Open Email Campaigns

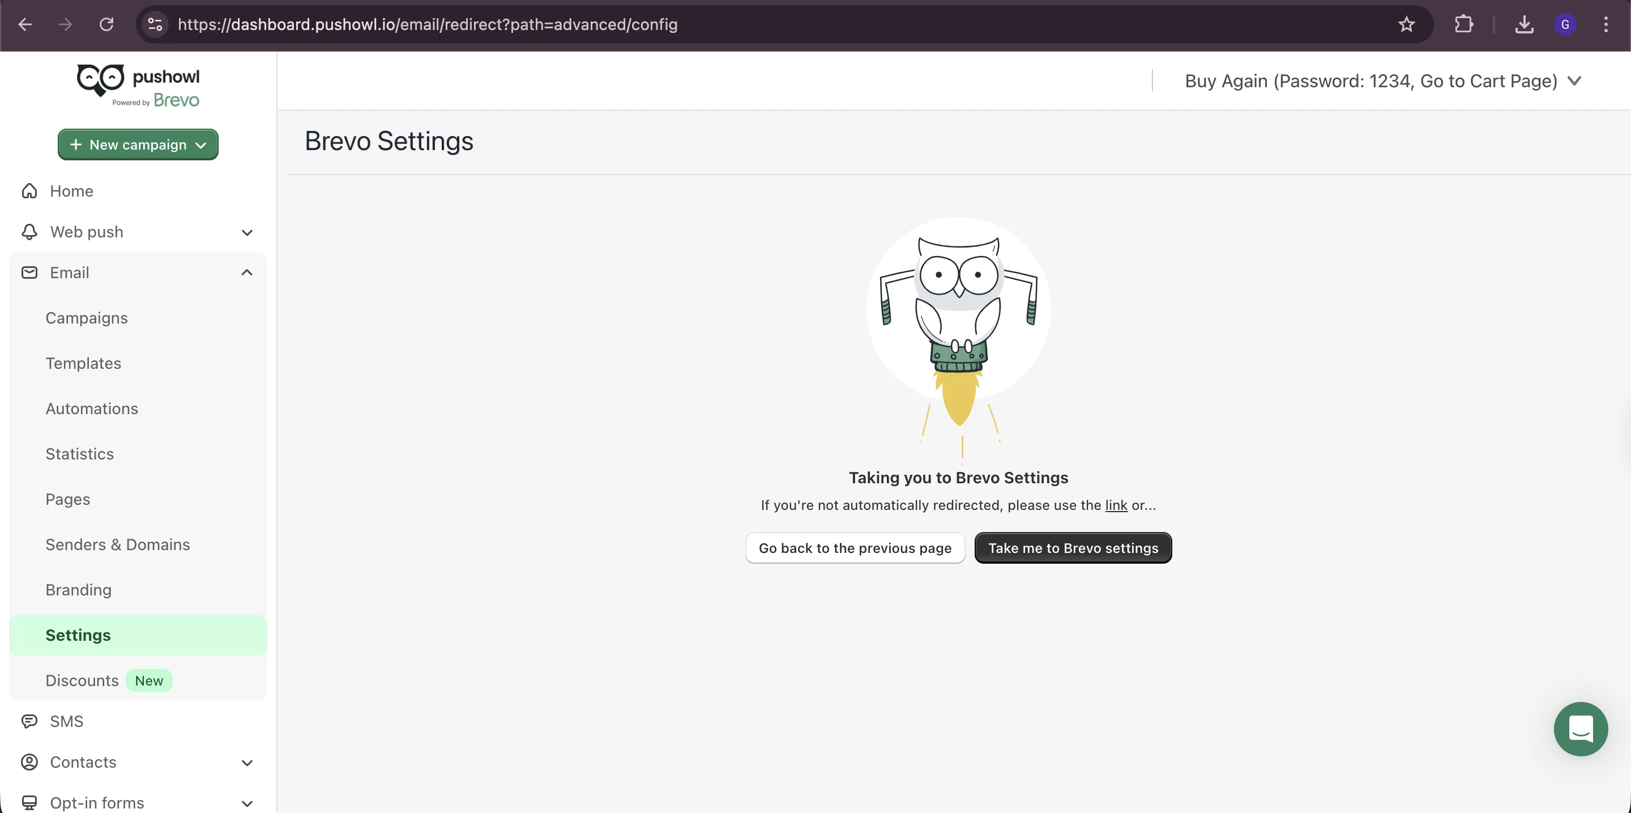[x=87, y=318]
